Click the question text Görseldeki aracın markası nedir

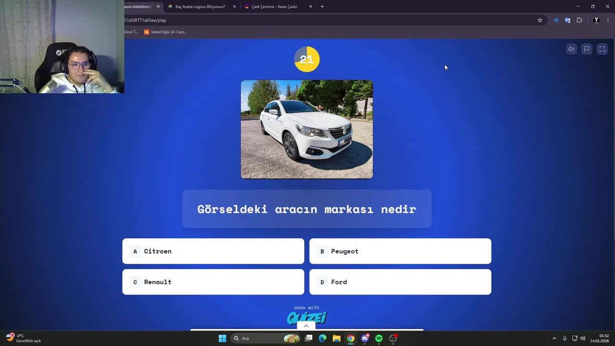(x=307, y=209)
